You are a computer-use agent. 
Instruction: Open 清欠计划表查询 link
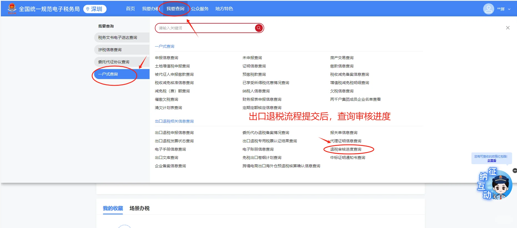168,108
